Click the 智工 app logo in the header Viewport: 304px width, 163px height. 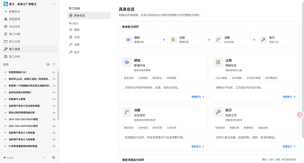pos(6,4)
